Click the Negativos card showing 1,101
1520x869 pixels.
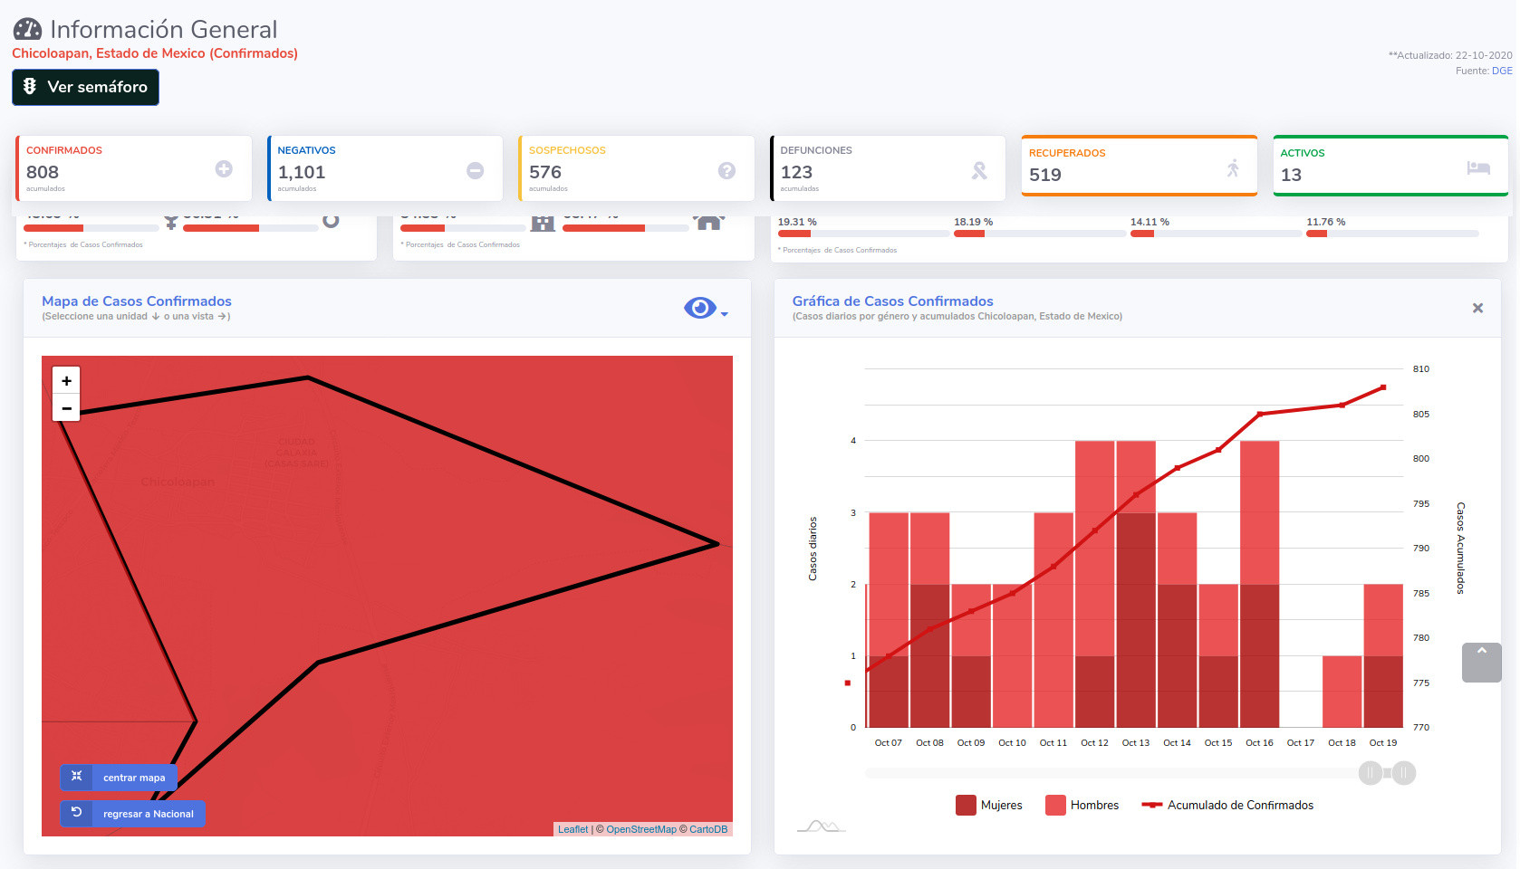(x=385, y=168)
